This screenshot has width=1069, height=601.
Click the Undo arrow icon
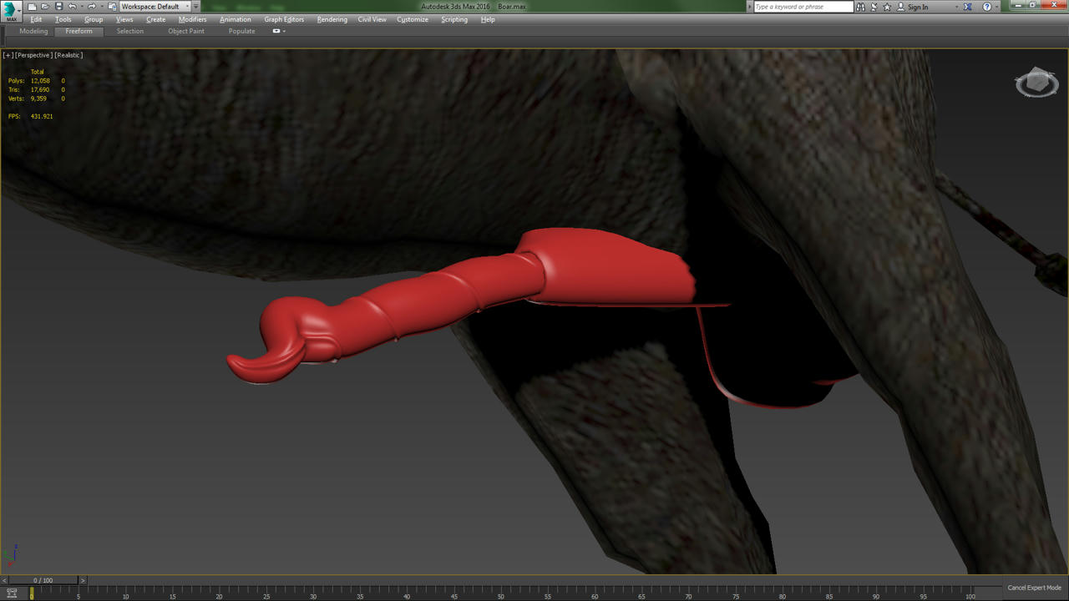click(73, 7)
